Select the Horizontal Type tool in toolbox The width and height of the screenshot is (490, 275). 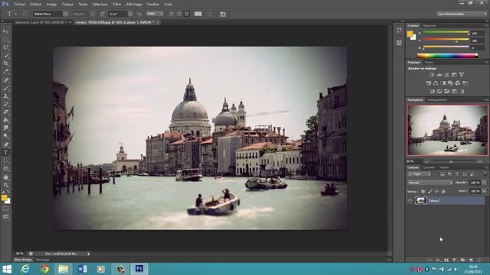[5, 153]
